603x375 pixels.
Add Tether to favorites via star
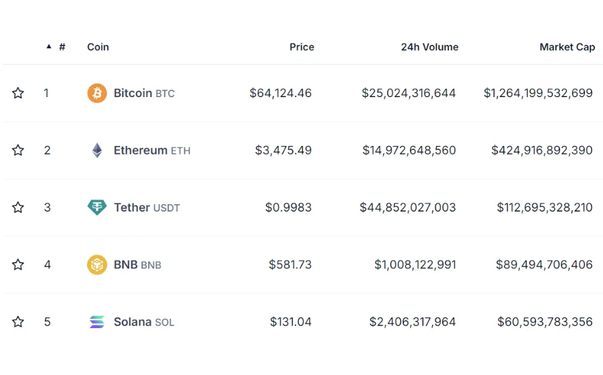point(17,207)
